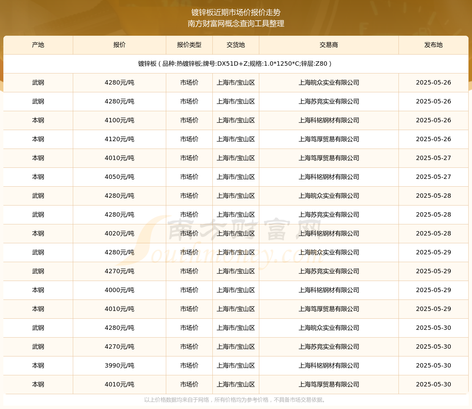
Task: Click 武钢 in the 上海皖众 2025-05-28 row
Action: point(38,196)
